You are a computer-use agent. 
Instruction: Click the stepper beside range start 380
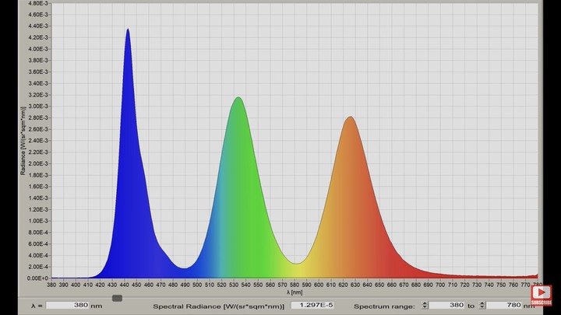click(425, 306)
